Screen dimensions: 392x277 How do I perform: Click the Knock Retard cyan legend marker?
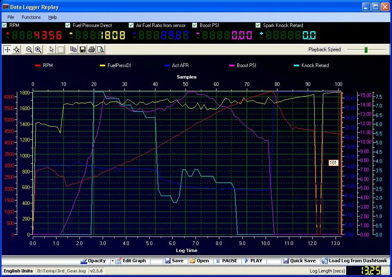[296, 65]
